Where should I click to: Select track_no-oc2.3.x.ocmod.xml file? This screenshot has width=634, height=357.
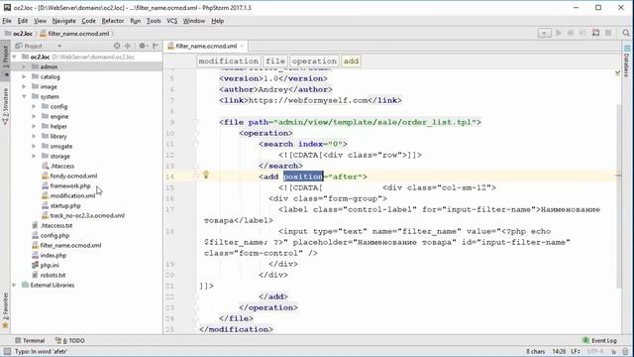(87, 215)
